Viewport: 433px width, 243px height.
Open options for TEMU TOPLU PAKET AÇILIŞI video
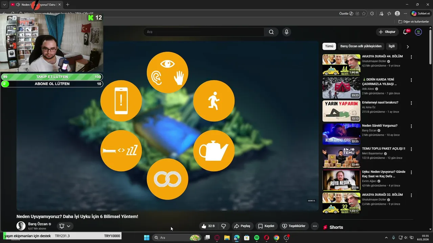(411, 149)
